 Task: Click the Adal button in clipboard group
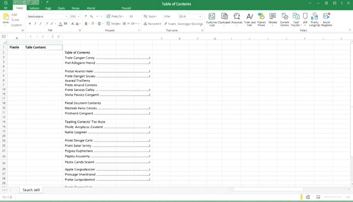point(14,15)
